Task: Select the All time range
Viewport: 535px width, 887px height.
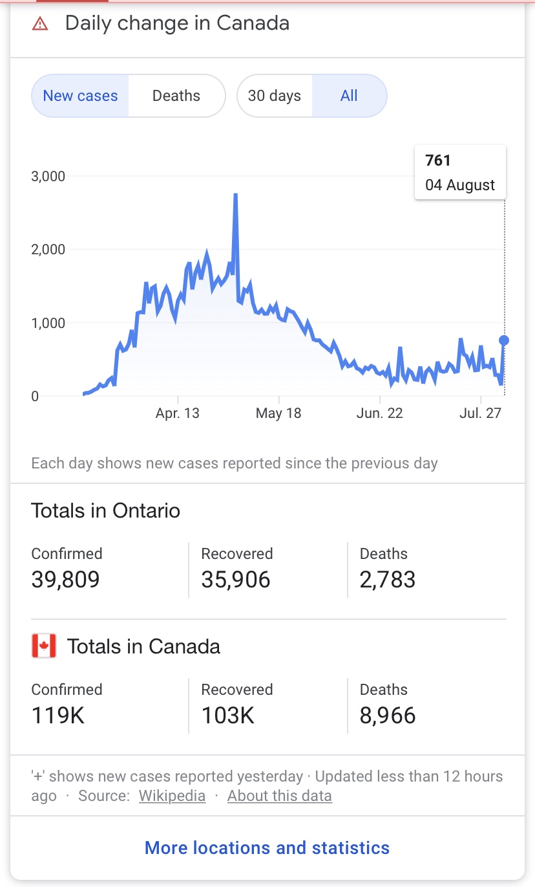Action: 349,96
